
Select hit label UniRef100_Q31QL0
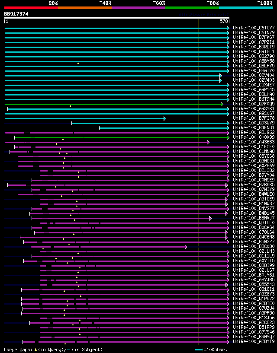254,223
